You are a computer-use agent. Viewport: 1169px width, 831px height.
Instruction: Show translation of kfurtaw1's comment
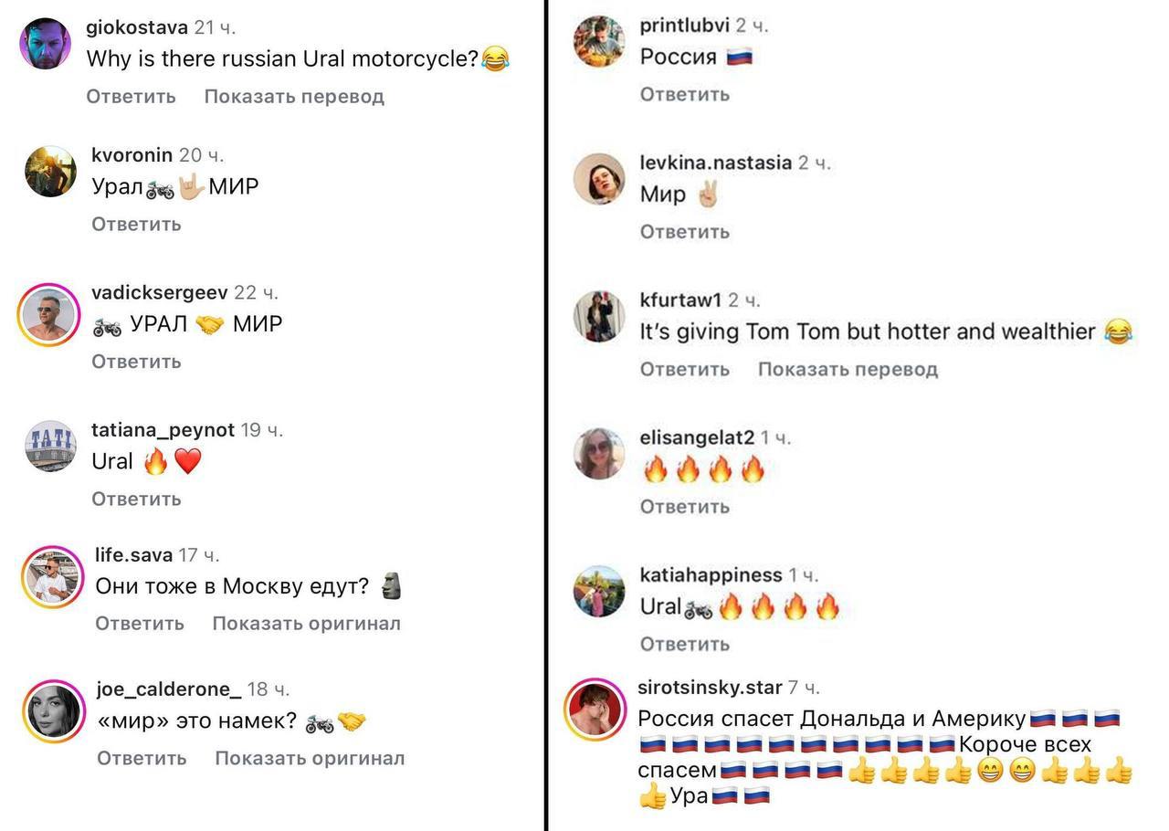click(x=848, y=369)
